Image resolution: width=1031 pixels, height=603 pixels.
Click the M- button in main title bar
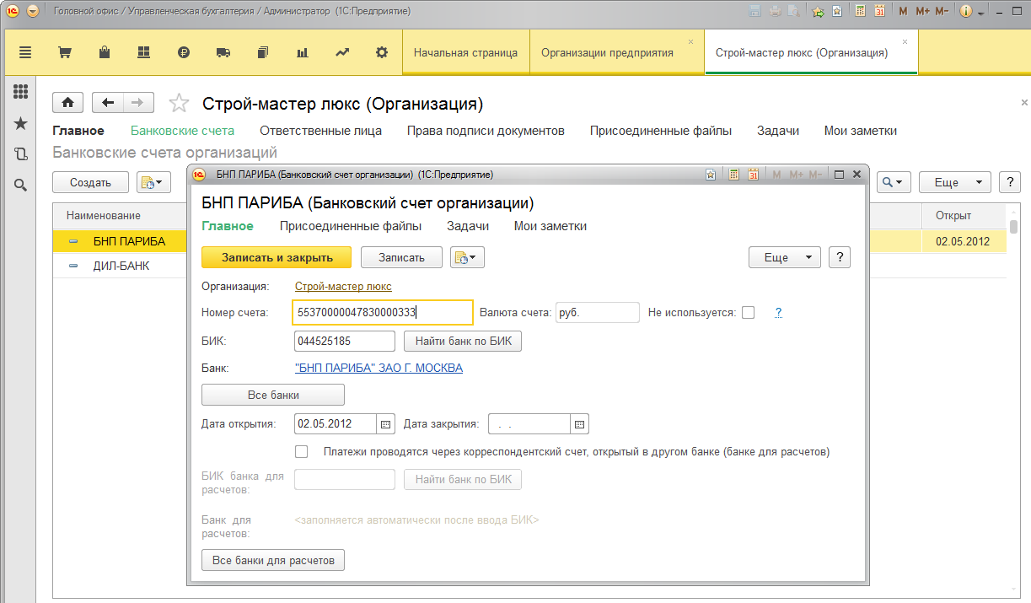tap(942, 12)
